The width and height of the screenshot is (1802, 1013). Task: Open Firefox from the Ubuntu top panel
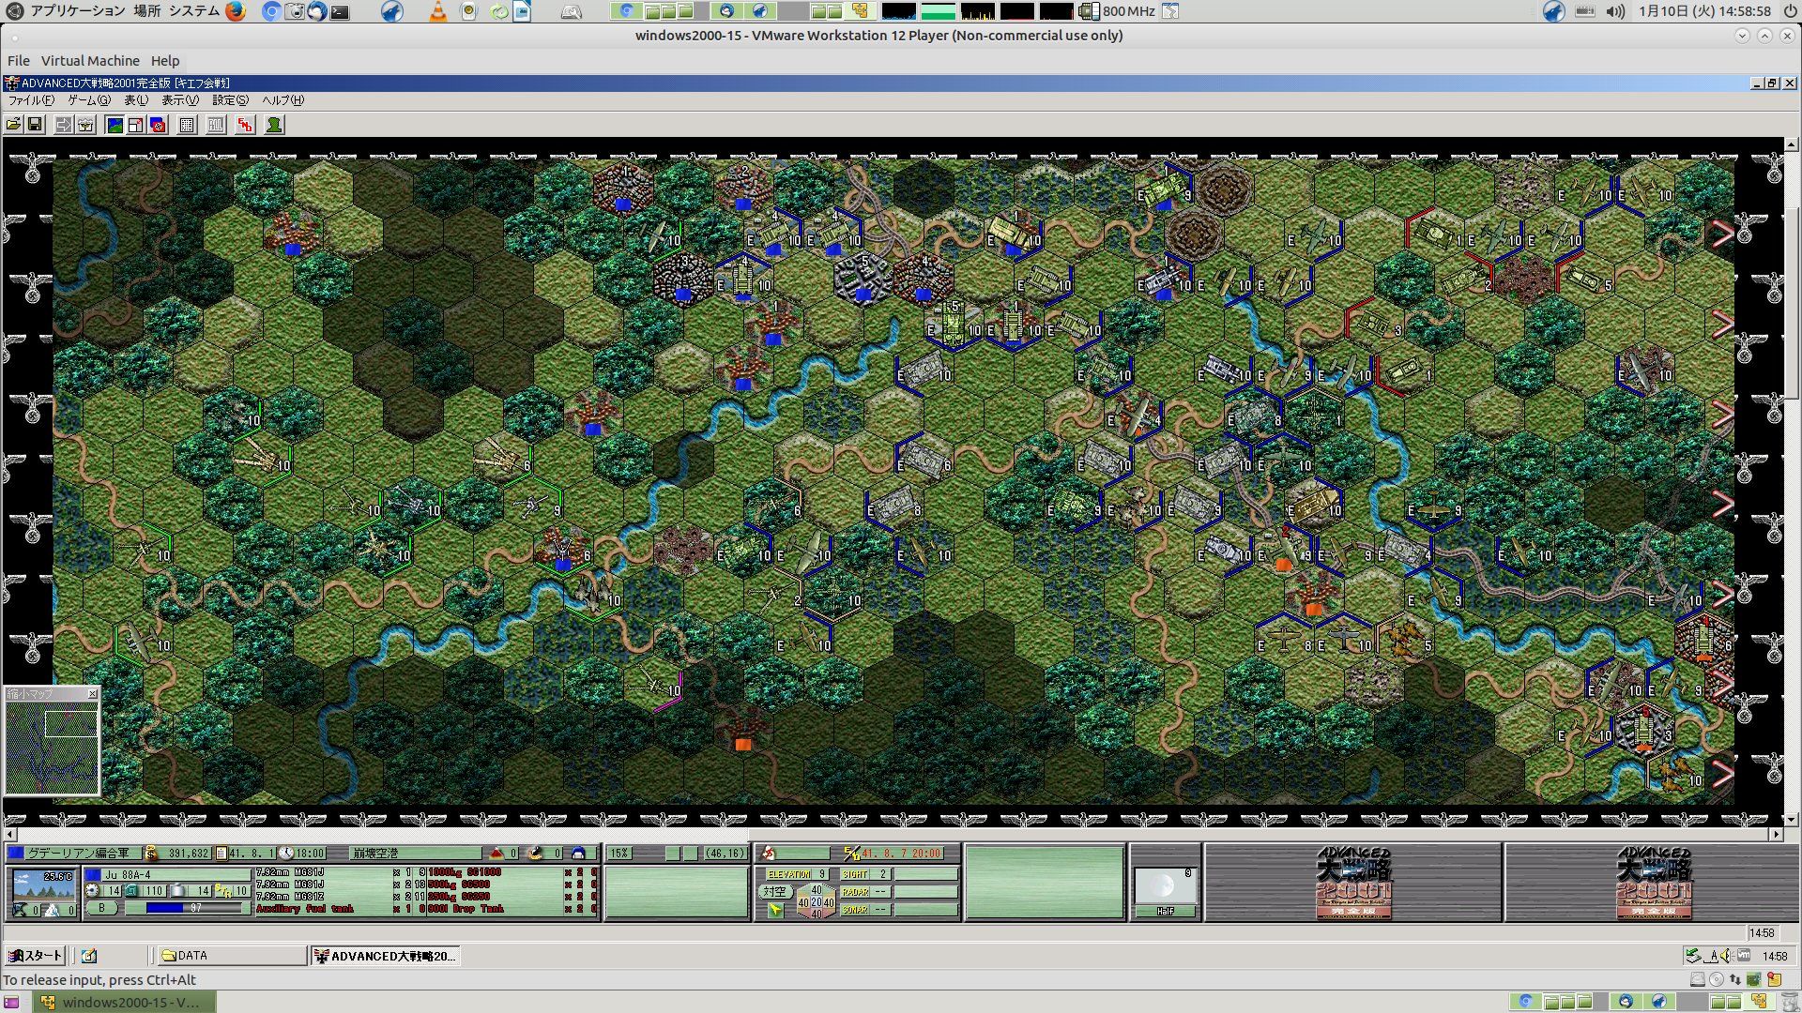pos(236,11)
